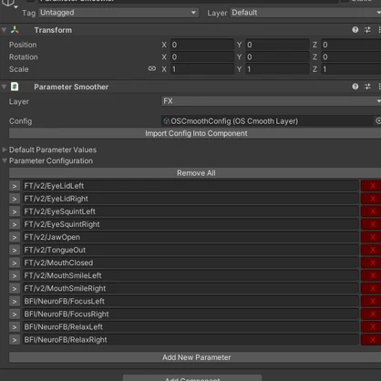Click the Add New Parameter button
The height and width of the screenshot is (381, 381).
click(195, 357)
